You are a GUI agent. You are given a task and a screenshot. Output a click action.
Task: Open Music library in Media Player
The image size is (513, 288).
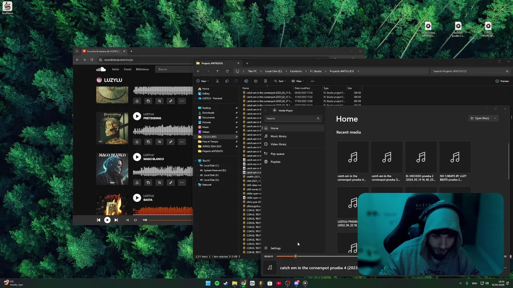(293, 136)
